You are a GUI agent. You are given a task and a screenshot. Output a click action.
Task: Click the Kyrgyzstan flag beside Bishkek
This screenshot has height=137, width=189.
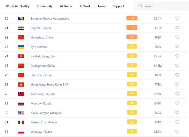point(21,56)
